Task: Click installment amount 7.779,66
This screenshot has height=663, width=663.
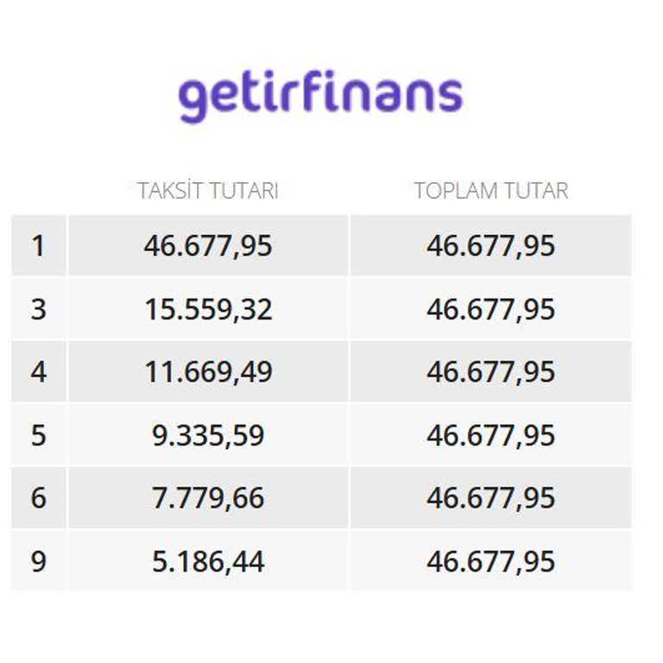Action: (208, 498)
